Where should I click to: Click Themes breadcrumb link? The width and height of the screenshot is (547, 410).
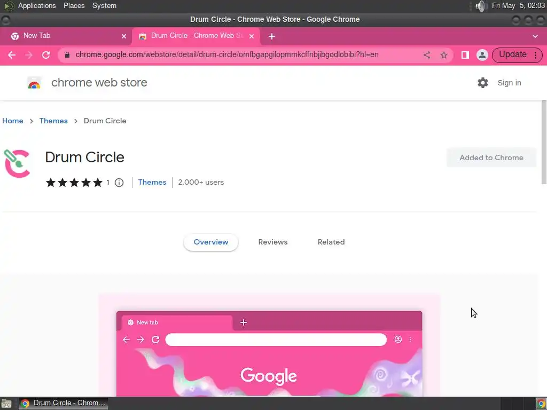tap(53, 121)
